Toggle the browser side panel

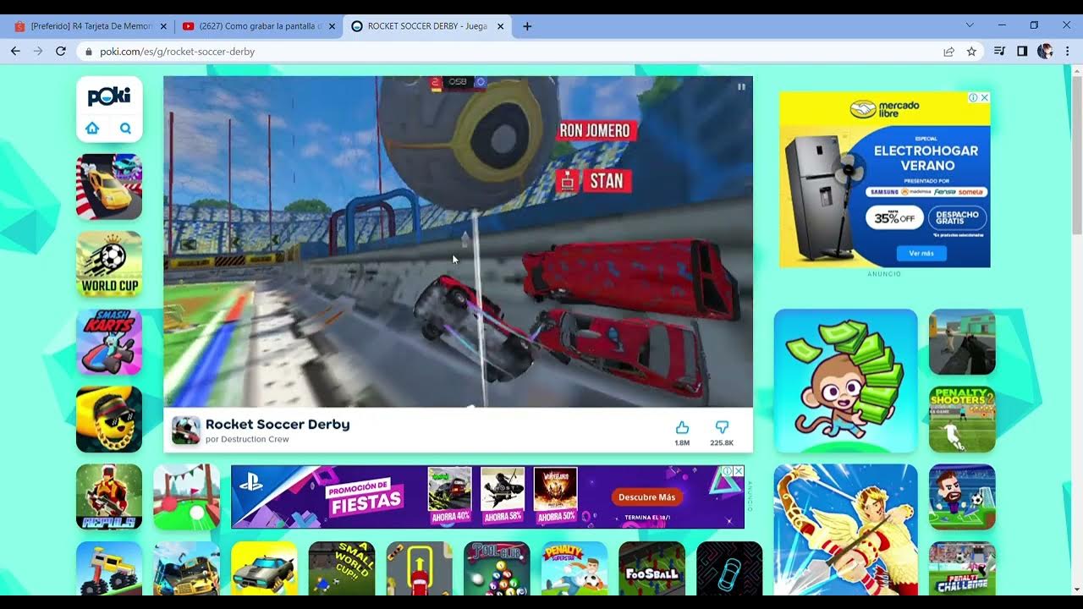point(1022,52)
